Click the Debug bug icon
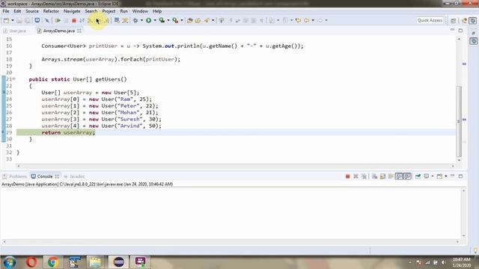Image resolution: width=479 pixels, height=269 pixels. tap(135, 20)
